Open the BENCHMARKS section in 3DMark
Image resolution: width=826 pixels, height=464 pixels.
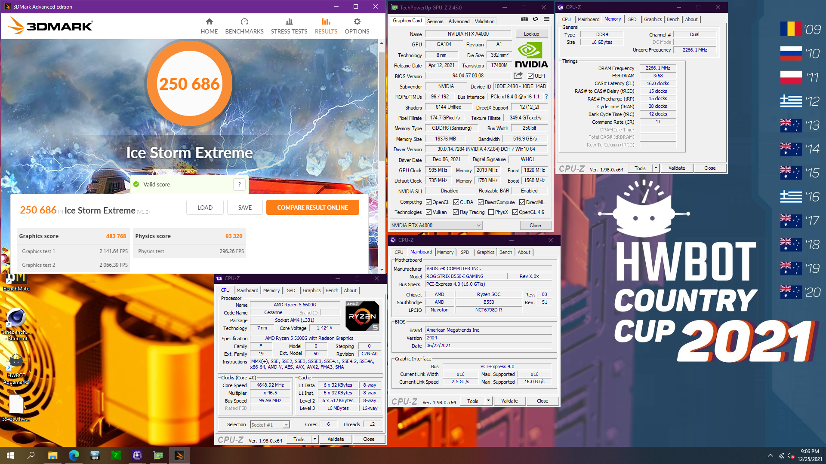244,26
